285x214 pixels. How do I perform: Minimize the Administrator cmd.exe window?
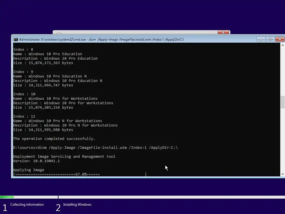click(x=261, y=39)
